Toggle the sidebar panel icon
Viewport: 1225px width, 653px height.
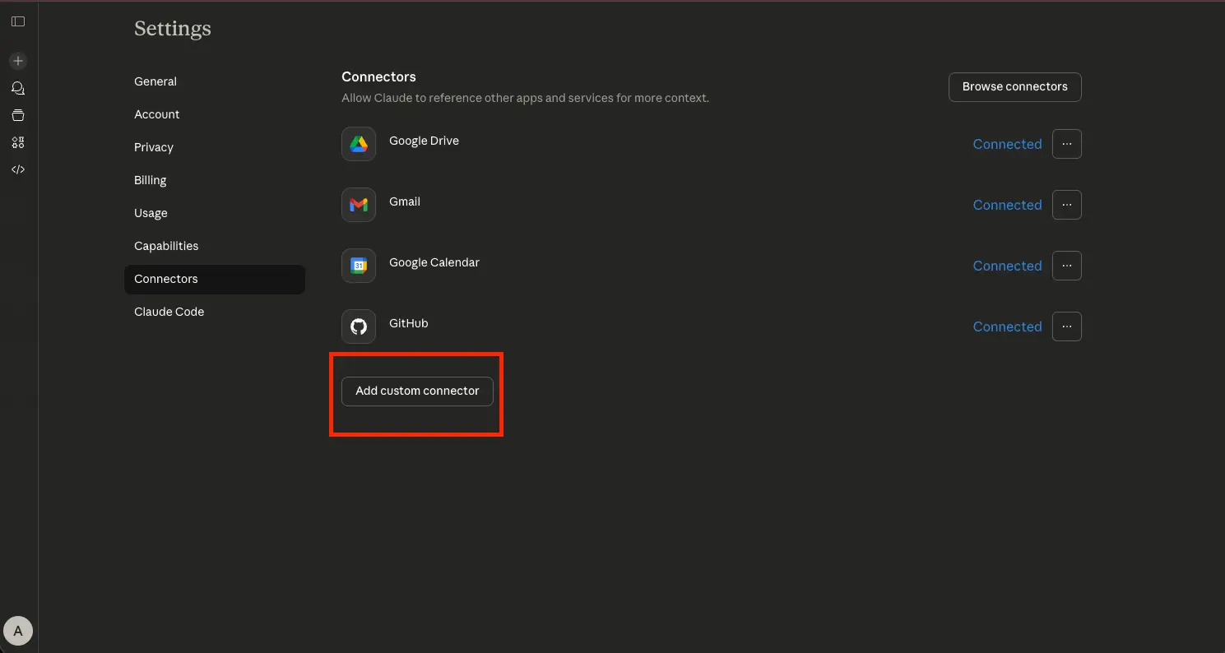[x=18, y=21]
